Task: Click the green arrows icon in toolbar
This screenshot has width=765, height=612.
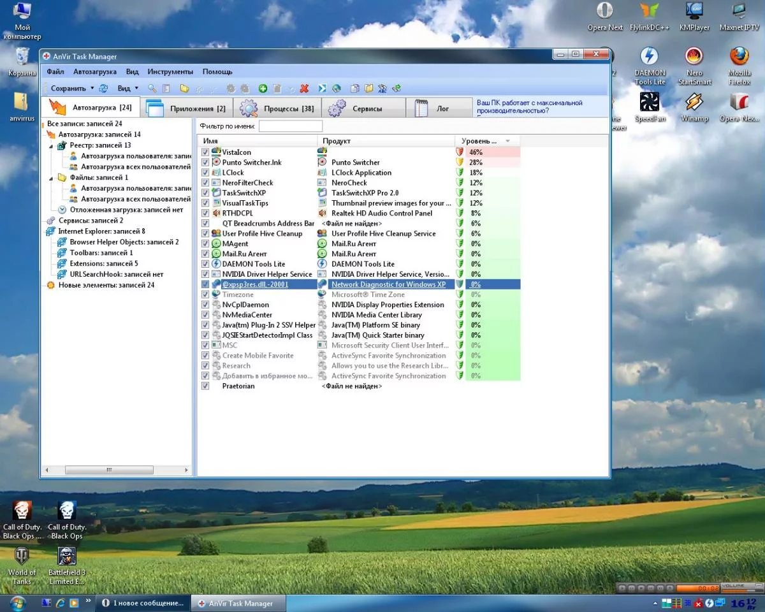Action: pos(397,89)
